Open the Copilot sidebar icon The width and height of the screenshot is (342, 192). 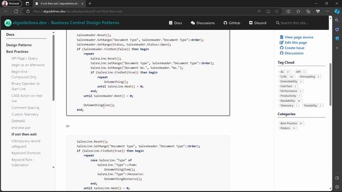pos(337,11)
